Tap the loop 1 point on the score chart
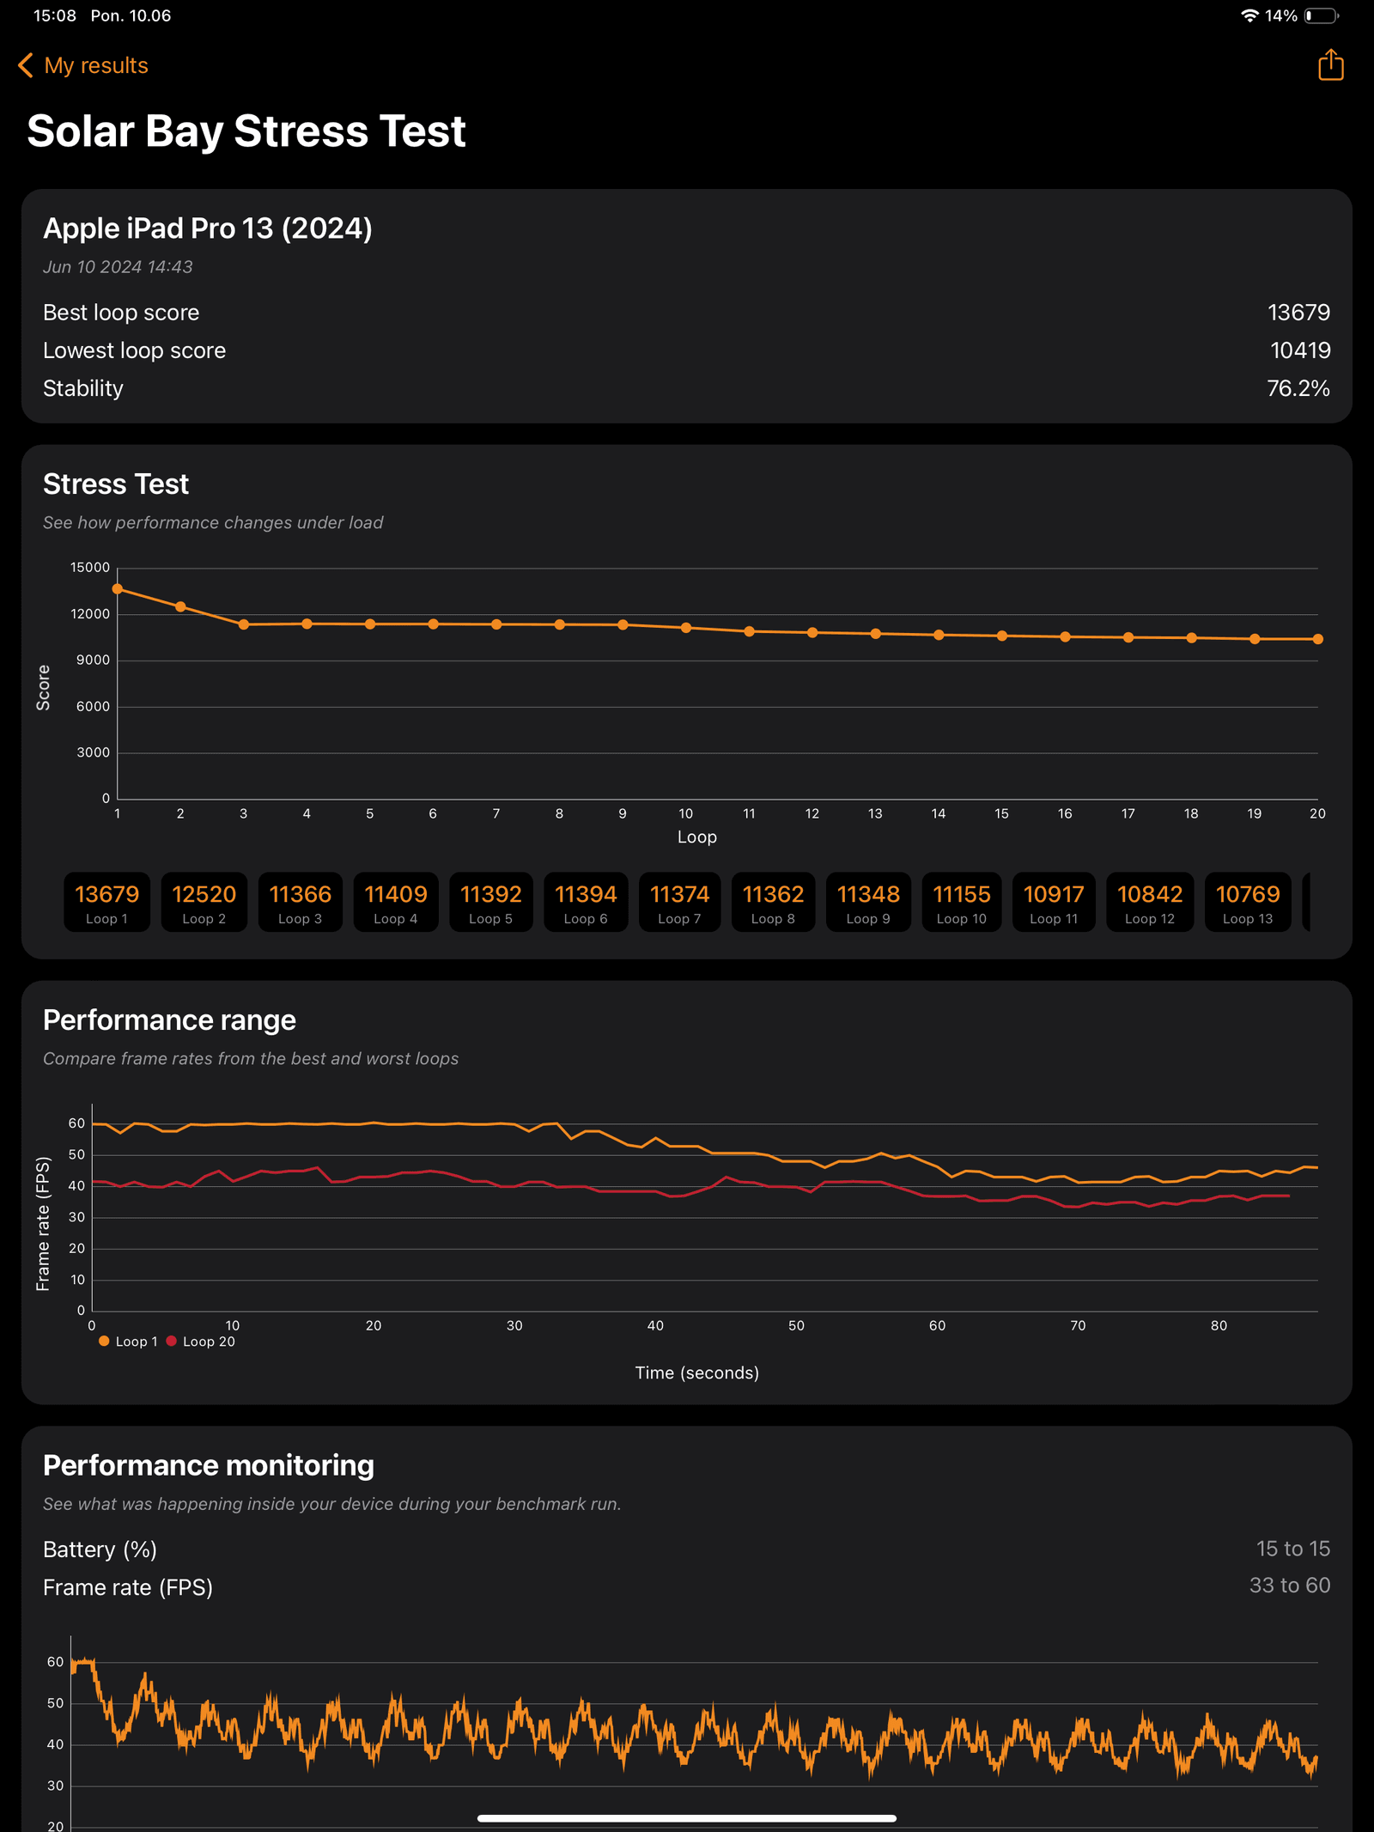The image size is (1374, 1832). (x=118, y=589)
